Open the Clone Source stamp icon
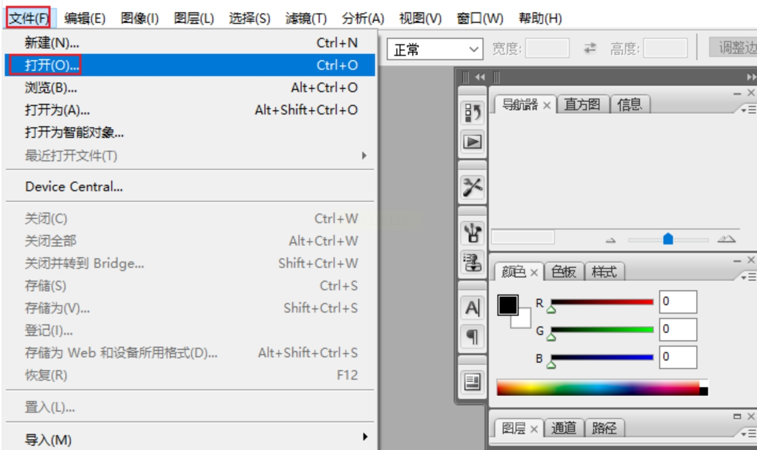The image size is (757, 450). pos(472,262)
